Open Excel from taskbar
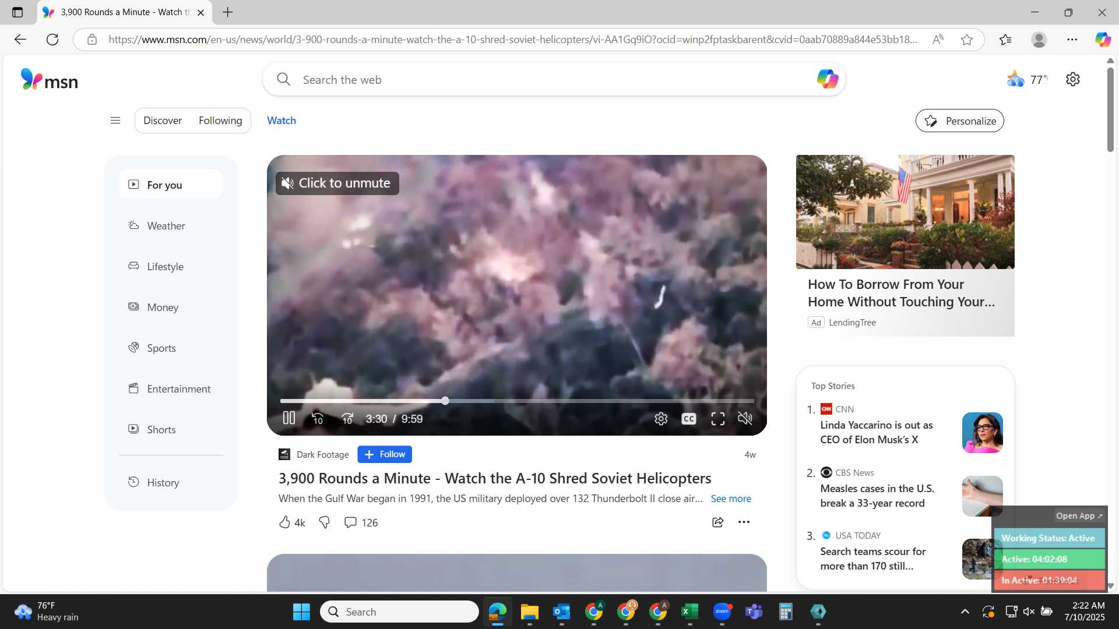This screenshot has width=1119, height=629. 690,612
